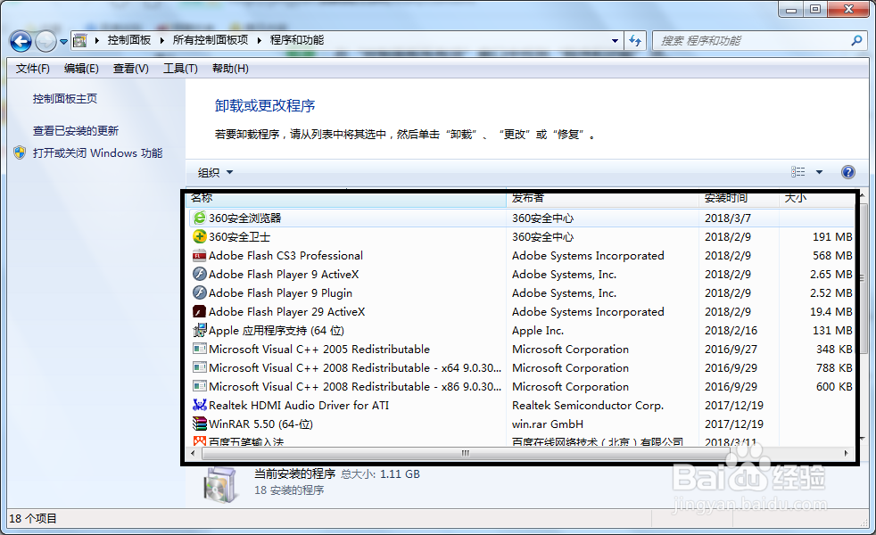876x535 pixels.
Task: Click the shield icon beside Windows 功能
Action: coord(21,152)
